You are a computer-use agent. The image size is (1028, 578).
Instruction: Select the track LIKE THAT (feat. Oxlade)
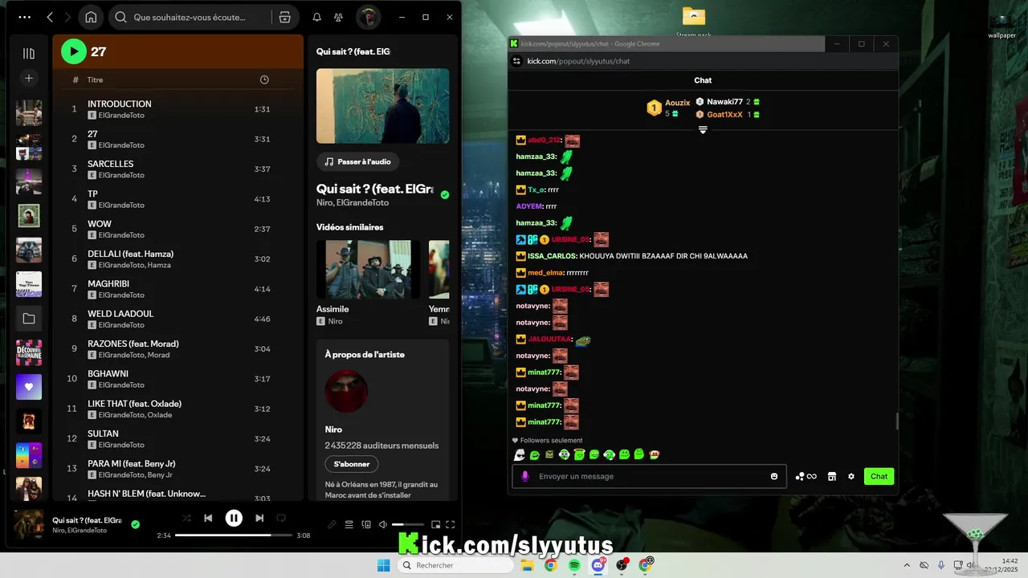[135, 404]
